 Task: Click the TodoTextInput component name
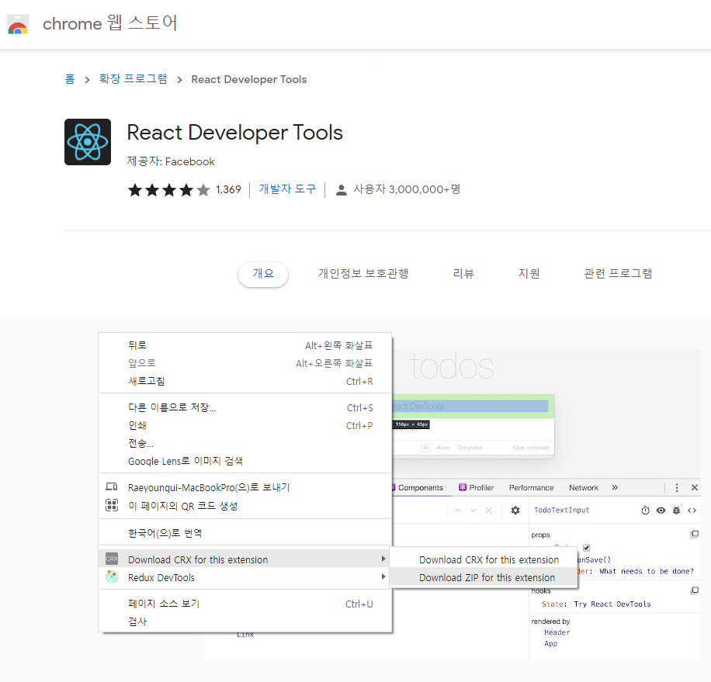(x=561, y=511)
